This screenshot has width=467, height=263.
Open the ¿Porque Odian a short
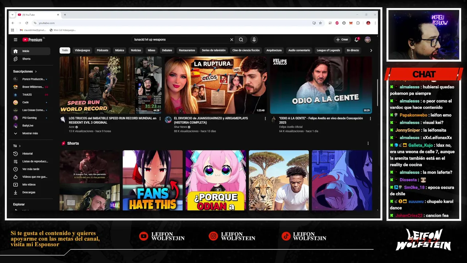point(216,180)
